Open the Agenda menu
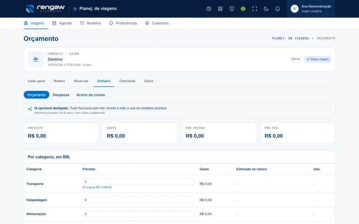This screenshot has width=359, height=224. coord(62,23)
